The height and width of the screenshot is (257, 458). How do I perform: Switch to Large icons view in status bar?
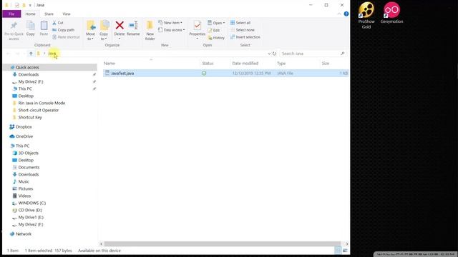345,251
